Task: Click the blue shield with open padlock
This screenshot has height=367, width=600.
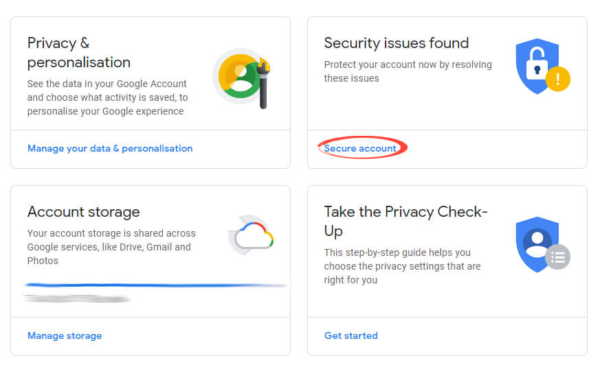Action: [537, 66]
